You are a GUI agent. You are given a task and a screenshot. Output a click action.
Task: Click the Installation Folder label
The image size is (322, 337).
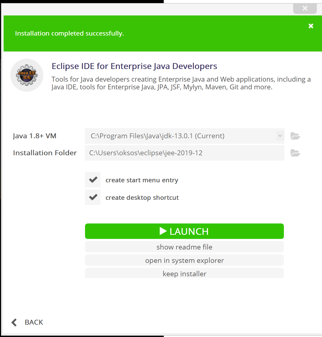[45, 153]
